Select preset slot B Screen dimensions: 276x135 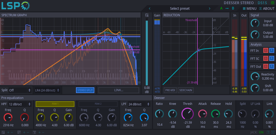click(x=233, y=8)
